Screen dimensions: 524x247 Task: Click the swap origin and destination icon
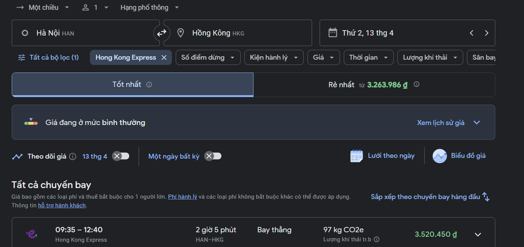[162, 33]
